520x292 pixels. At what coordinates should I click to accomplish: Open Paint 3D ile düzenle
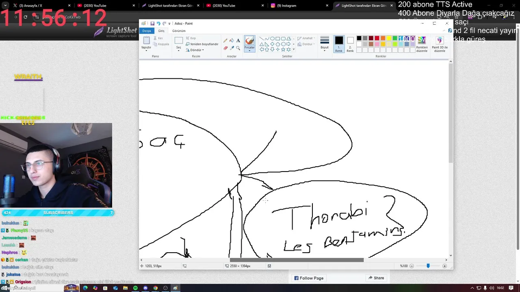coord(440,44)
